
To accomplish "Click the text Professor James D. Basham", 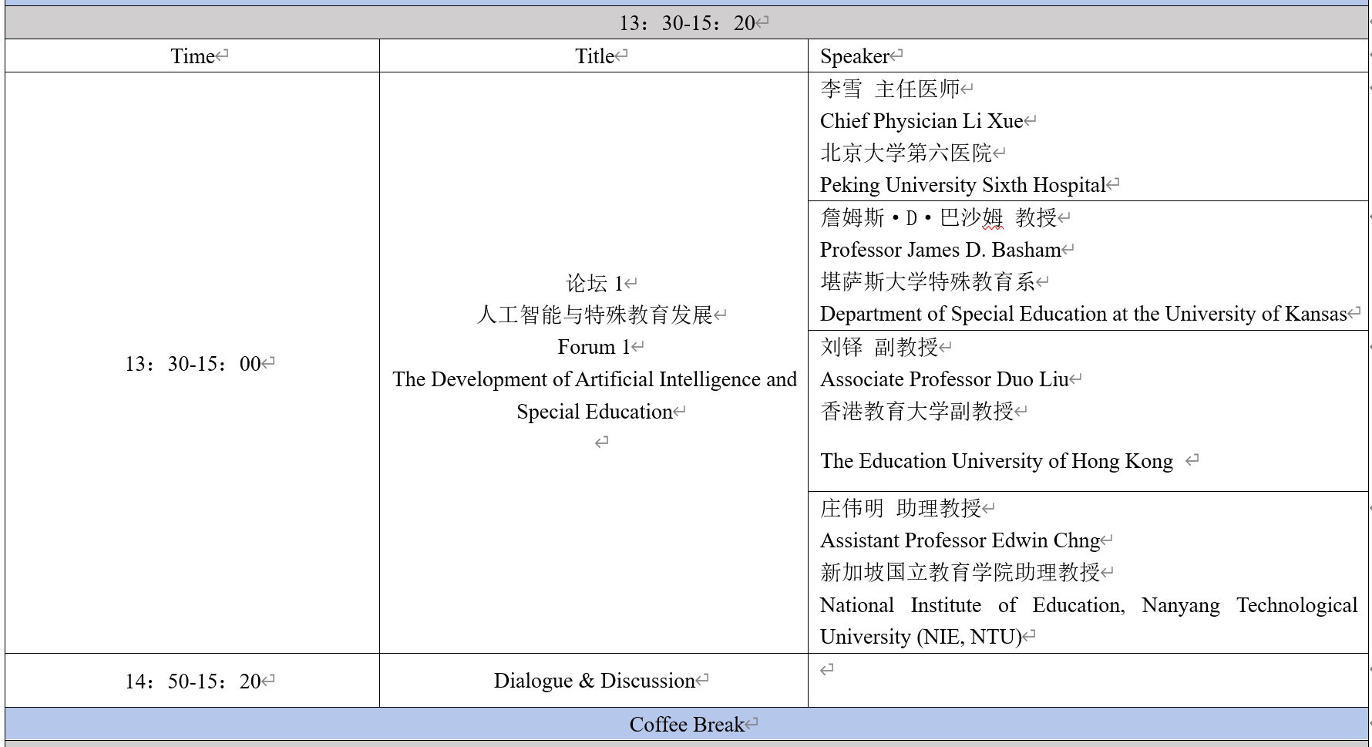I will click(940, 250).
